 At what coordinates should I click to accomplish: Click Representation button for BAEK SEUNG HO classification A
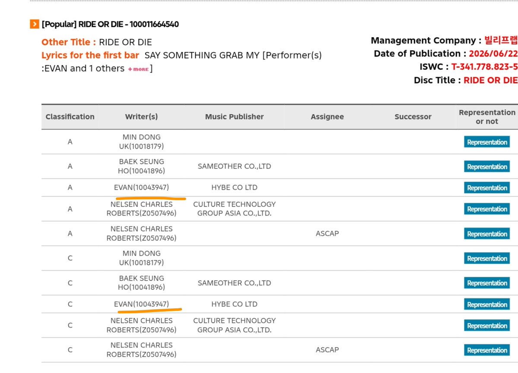[487, 166]
